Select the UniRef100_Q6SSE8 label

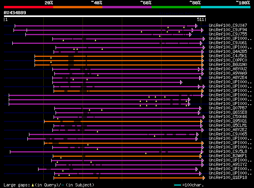pos(228,112)
